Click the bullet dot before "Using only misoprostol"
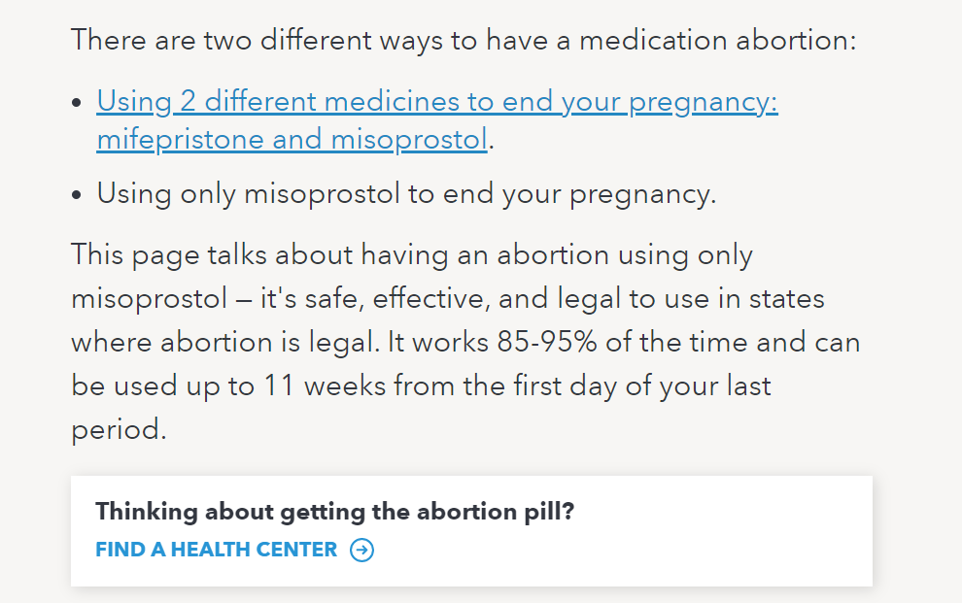 point(78,195)
